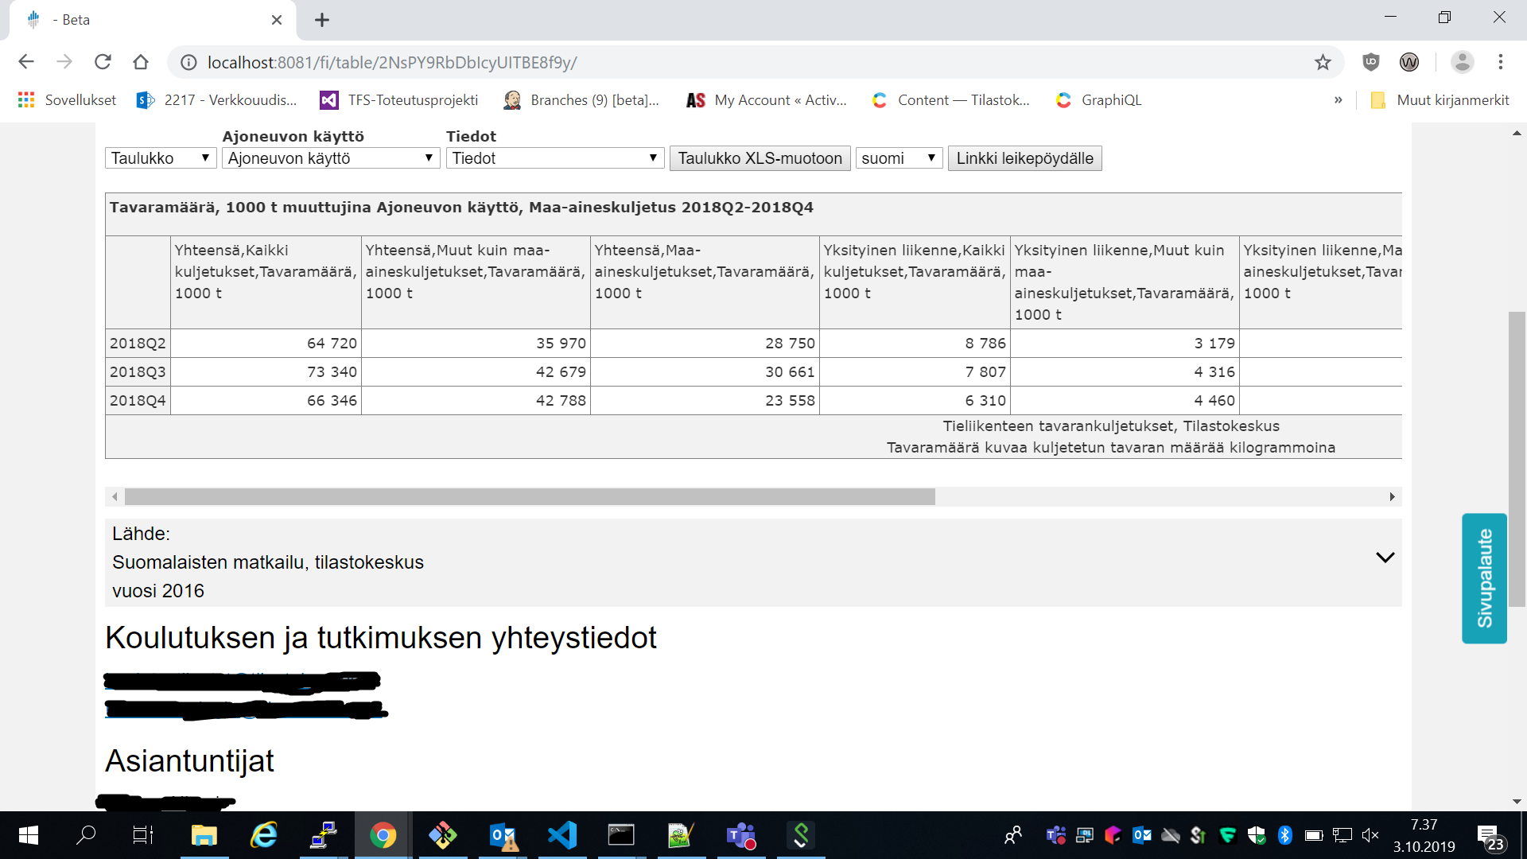The height and width of the screenshot is (859, 1527).
Task: Reload the page with the refresh icon
Action: point(103,62)
